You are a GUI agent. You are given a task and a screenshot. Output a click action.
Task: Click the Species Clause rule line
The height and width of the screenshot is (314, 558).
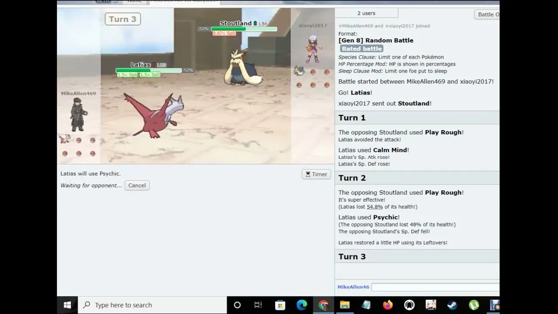pyautogui.click(x=391, y=57)
